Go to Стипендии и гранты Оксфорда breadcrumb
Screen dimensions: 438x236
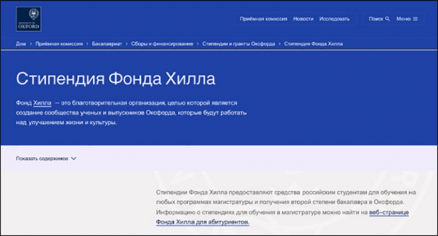click(x=238, y=44)
